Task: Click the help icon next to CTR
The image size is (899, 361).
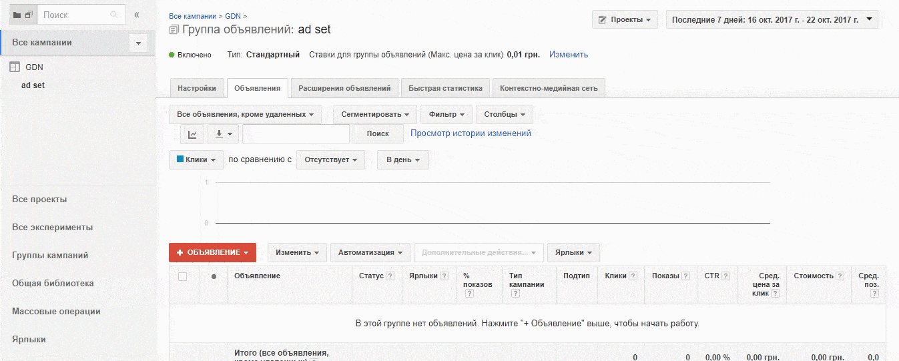Action: pyautogui.click(x=725, y=276)
